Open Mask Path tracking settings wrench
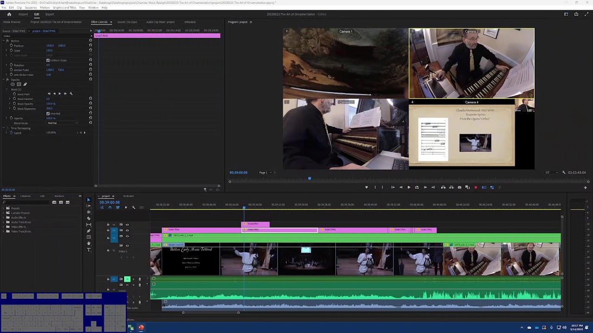This screenshot has height=333, width=593. click(71, 93)
